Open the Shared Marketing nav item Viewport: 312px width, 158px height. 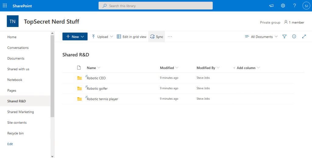pyautogui.click(x=20, y=112)
